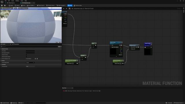The height and width of the screenshot is (104, 185).
Task: Open the Lit view mode dropdown
Action: (12, 8)
